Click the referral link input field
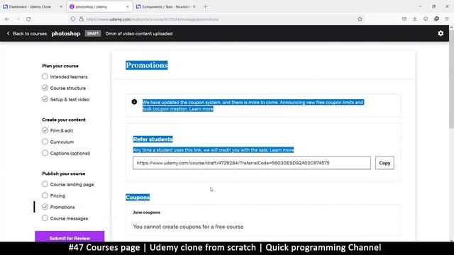 pos(252,163)
